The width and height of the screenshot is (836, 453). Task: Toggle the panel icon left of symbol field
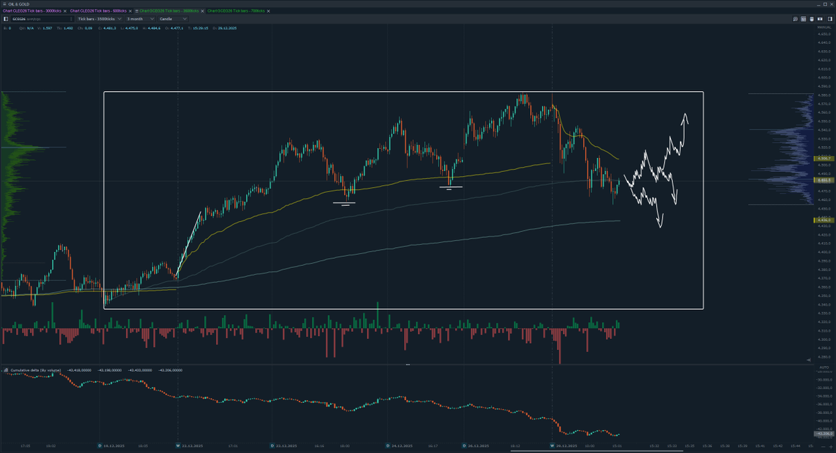(6, 19)
